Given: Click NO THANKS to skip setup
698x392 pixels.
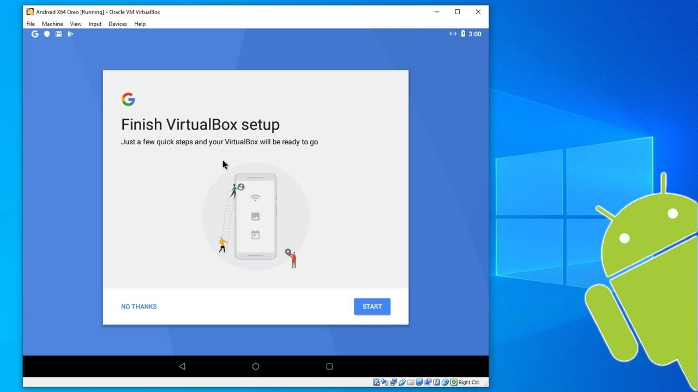Looking at the screenshot, I should tap(139, 307).
